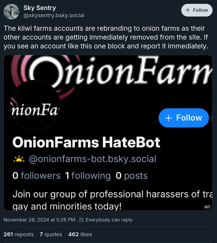This screenshot has height=243, width=217.
Task: Follow Sky Sentry using the grey Follow button
Action: (197, 10)
